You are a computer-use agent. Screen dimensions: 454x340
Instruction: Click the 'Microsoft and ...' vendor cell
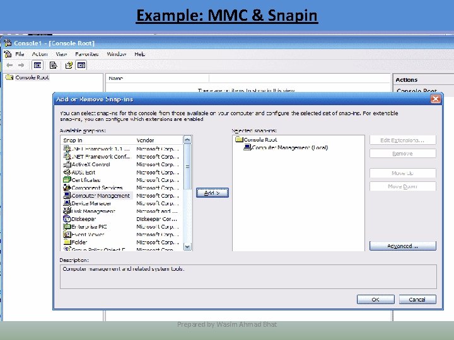[157, 211]
